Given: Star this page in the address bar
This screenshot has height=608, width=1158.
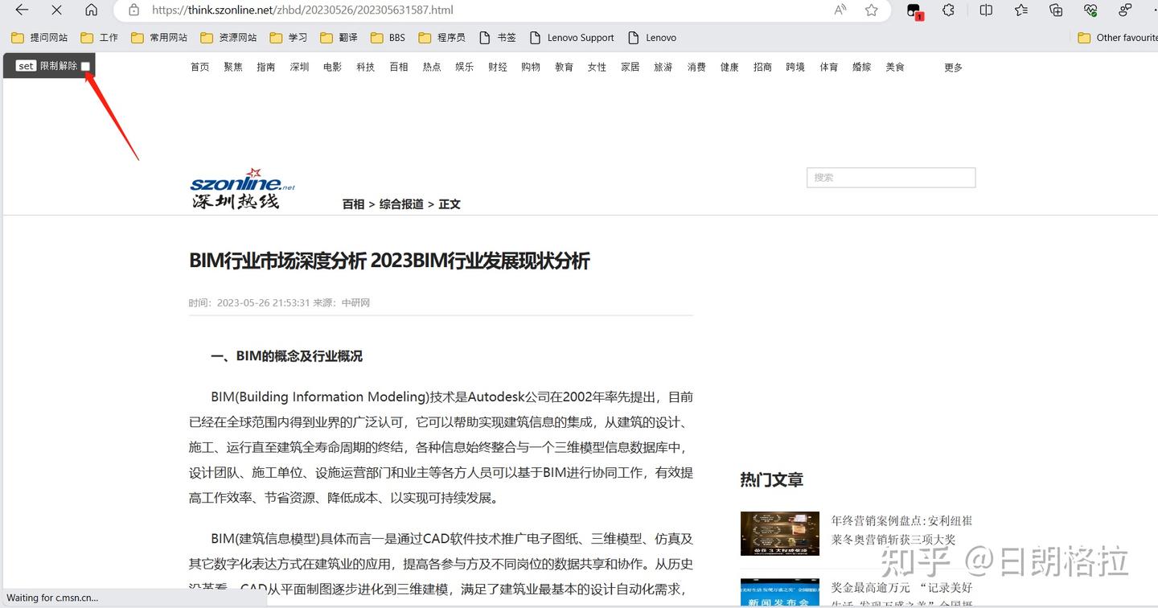Looking at the screenshot, I should 871,10.
